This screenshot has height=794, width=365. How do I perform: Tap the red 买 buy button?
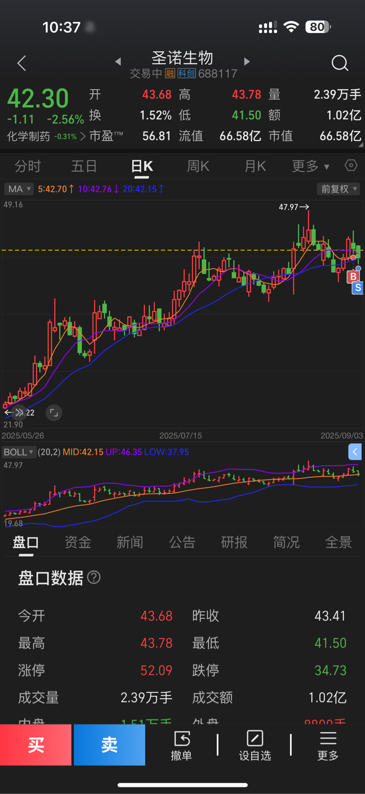pos(36,745)
